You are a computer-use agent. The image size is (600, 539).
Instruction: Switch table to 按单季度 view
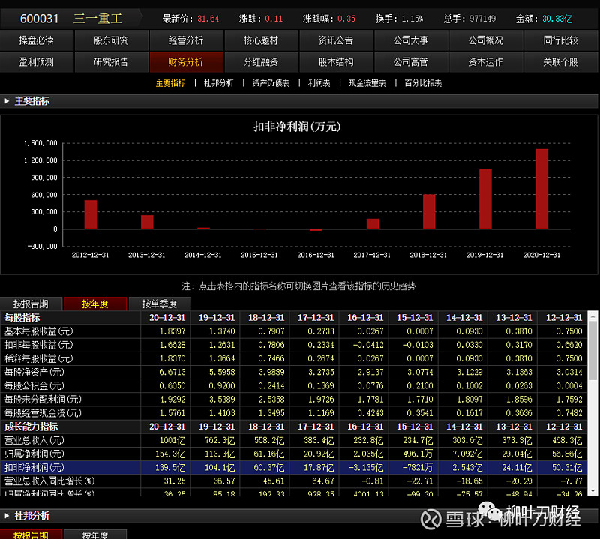160,304
